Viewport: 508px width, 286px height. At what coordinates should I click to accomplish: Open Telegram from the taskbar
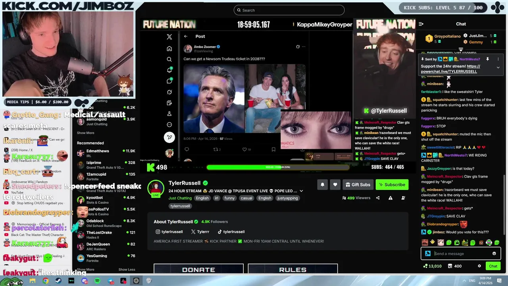click(x=110, y=281)
